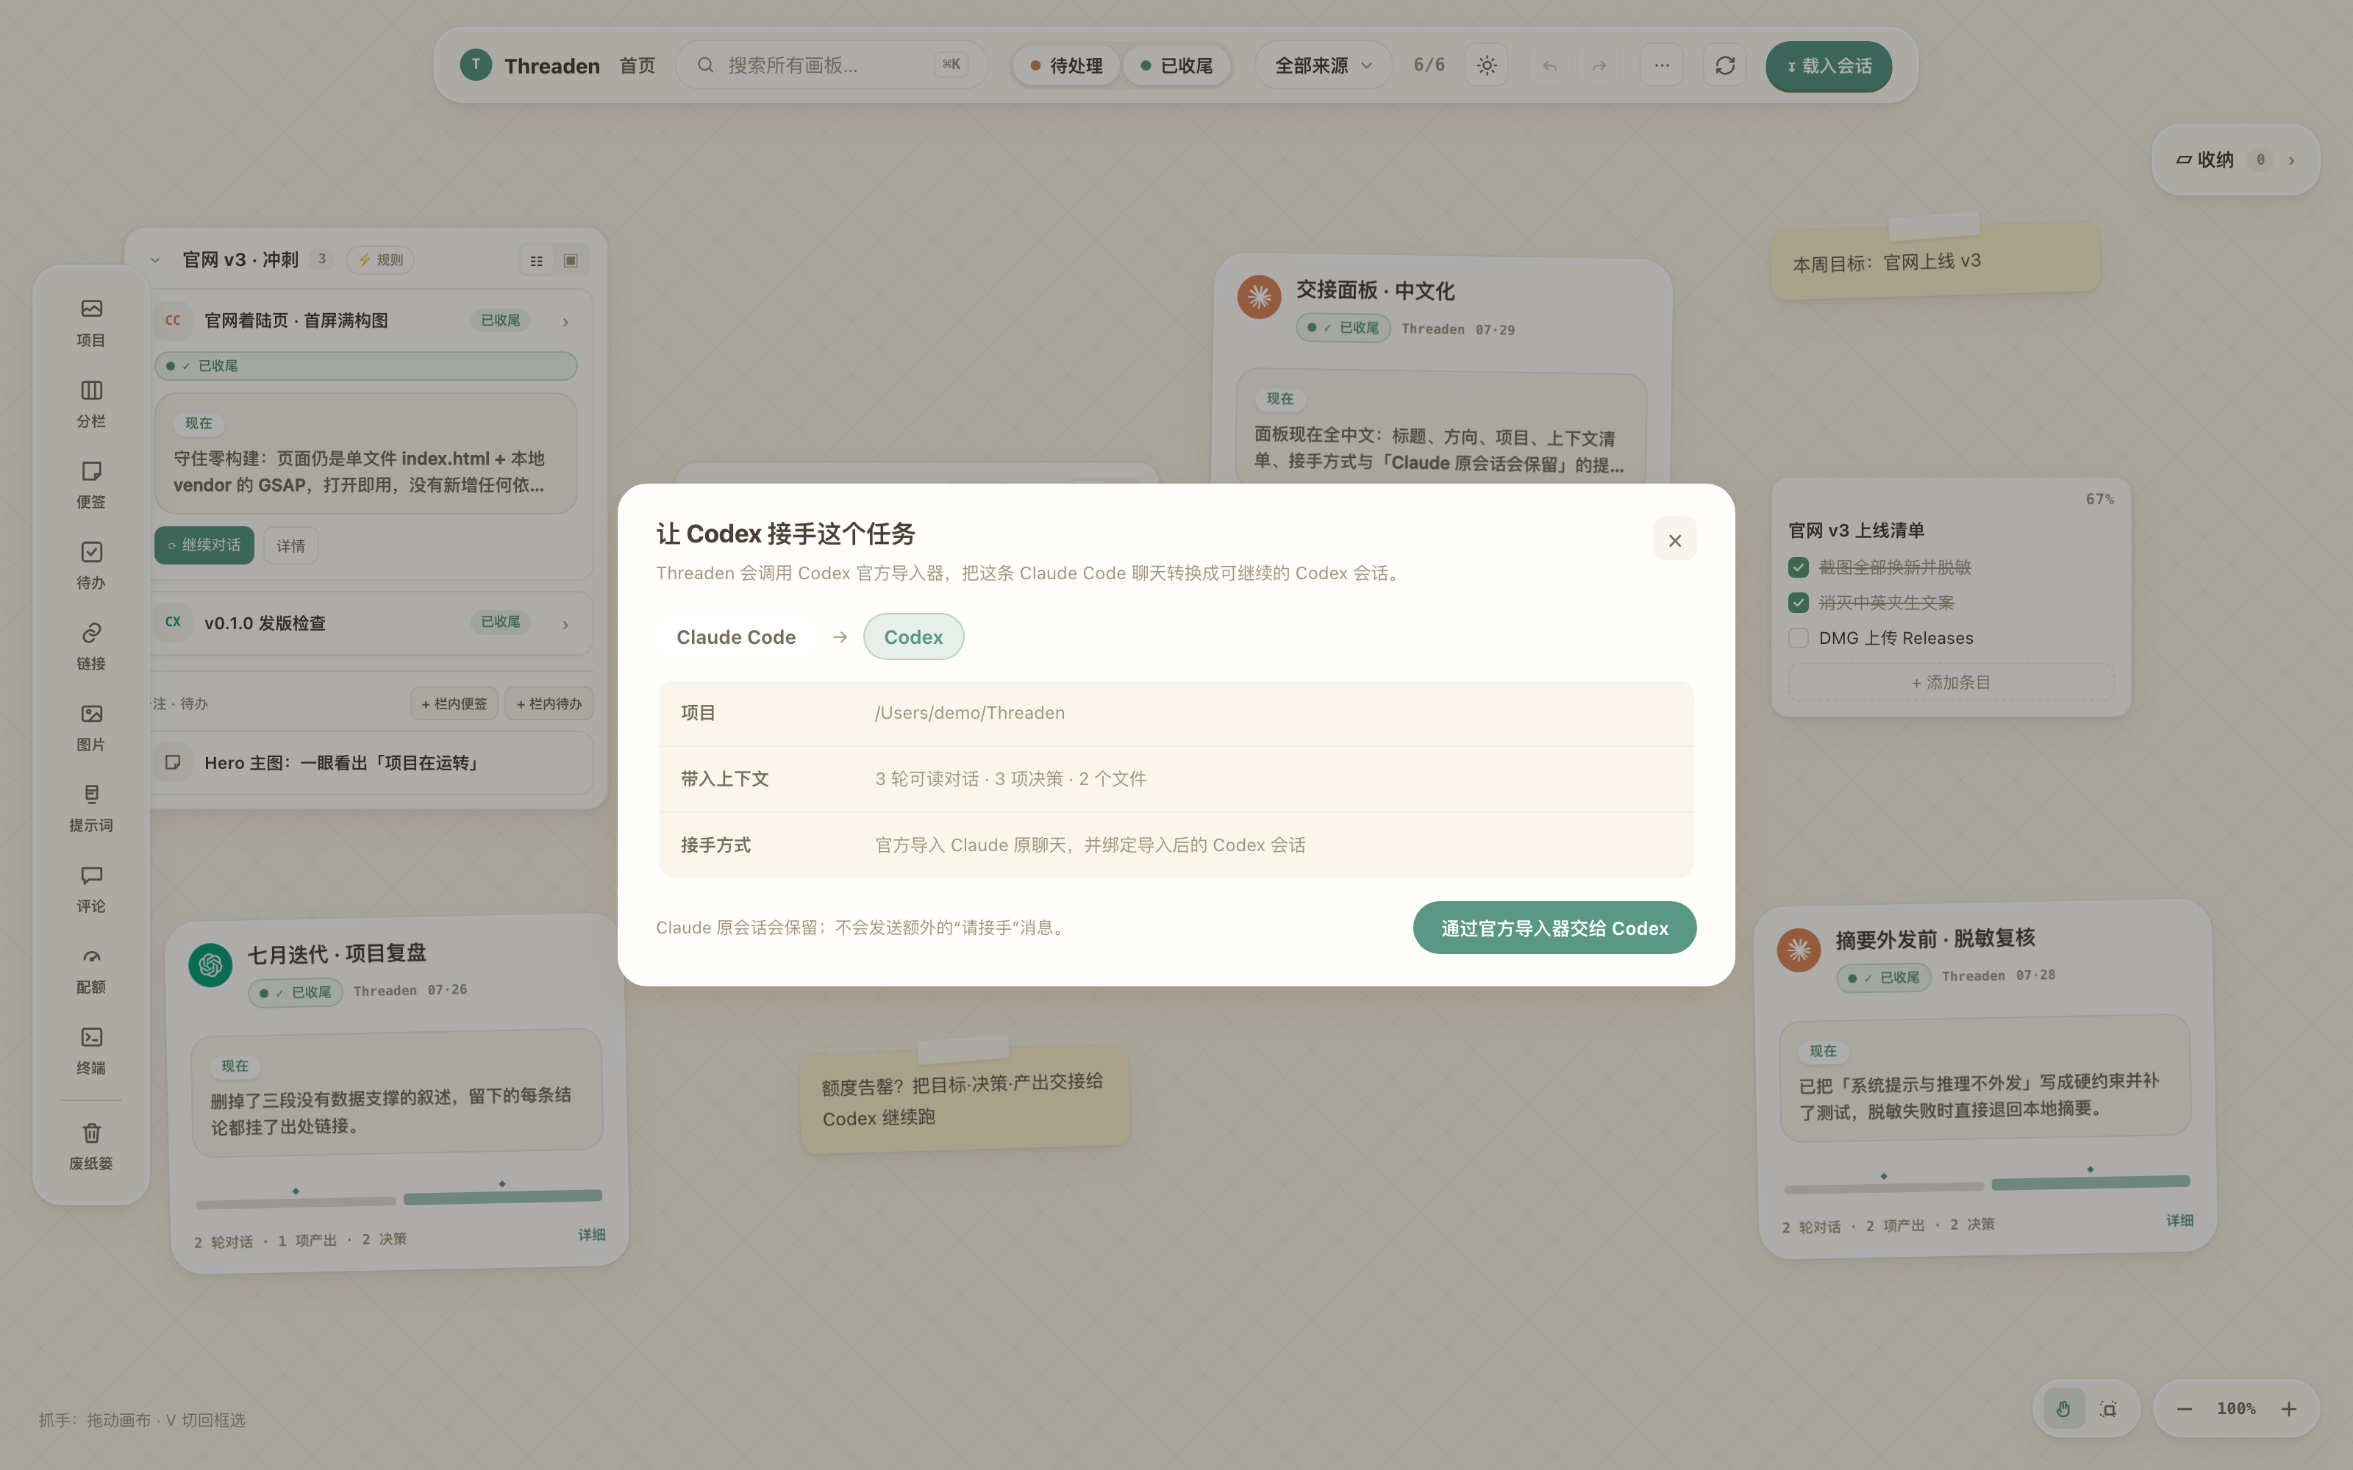Click + 栏内待办 button
Viewport: 2353px width, 1470px height.
tap(549, 703)
